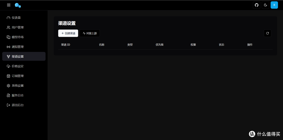
Task: Go to 订阅管理
Action: [24, 76]
